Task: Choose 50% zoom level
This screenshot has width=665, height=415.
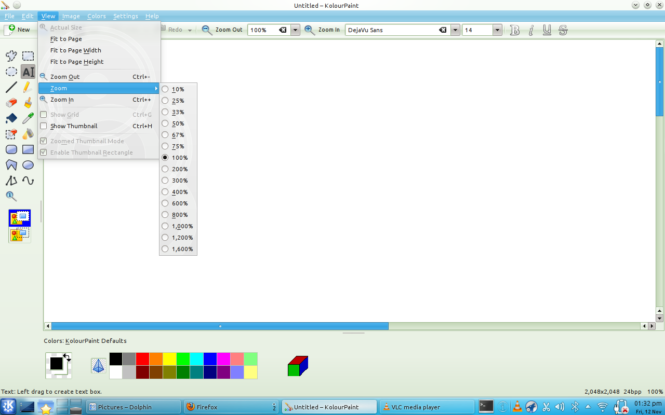Action: coord(178,123)
